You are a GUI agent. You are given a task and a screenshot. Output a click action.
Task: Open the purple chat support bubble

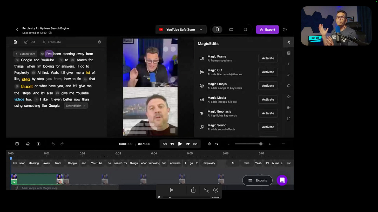[282, 180]
